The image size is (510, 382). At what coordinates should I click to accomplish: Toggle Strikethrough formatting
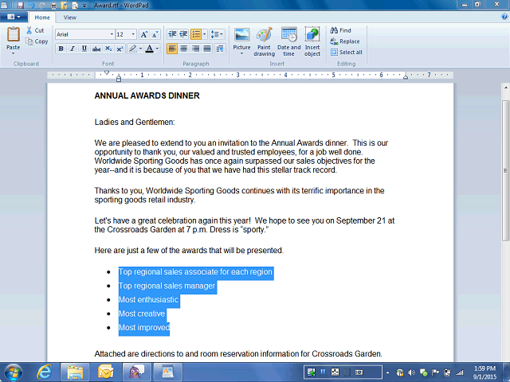point(96,49)
